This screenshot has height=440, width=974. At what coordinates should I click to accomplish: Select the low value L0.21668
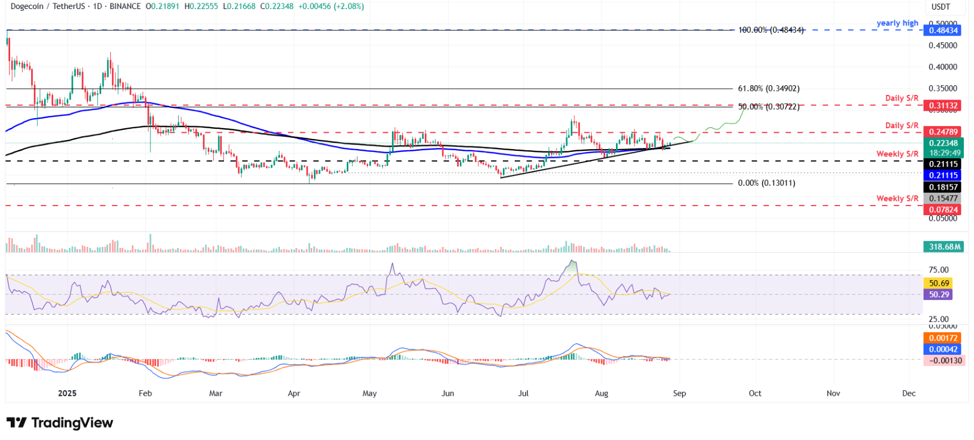[239, 6]
